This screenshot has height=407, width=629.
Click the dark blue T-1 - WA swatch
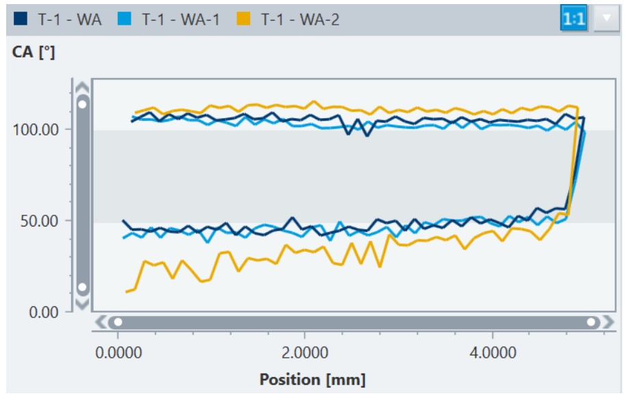pos(21,19)
